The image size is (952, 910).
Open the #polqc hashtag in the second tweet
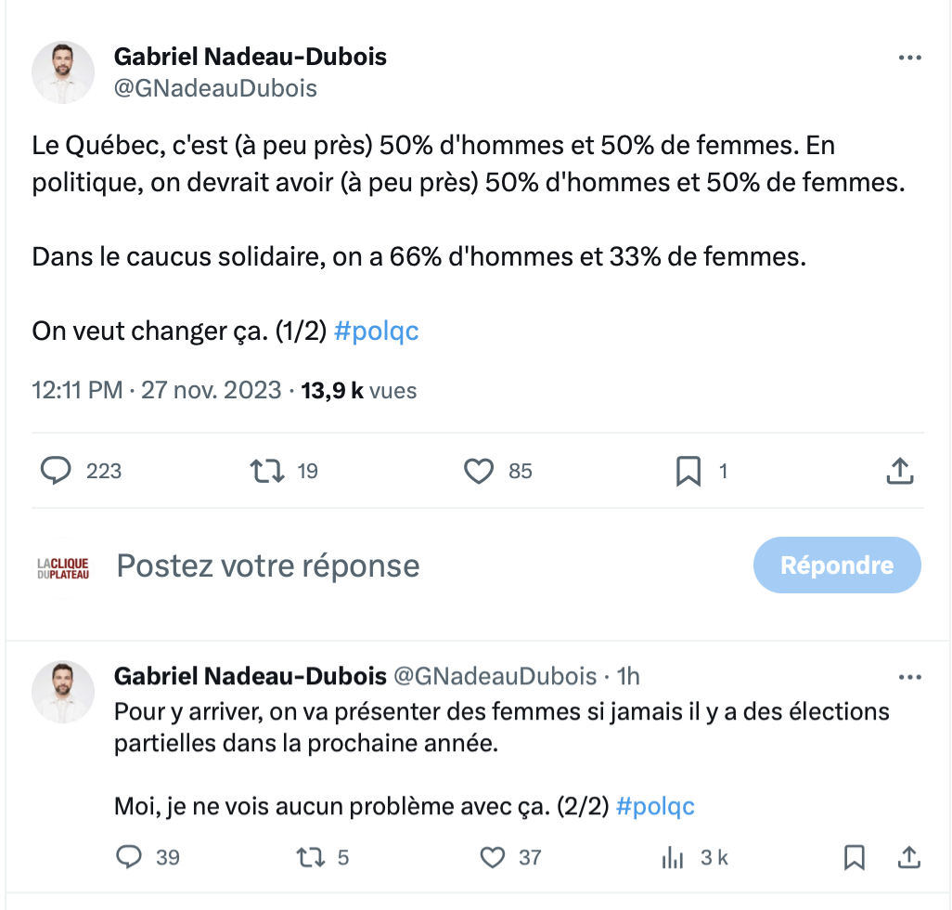(655, 807)
